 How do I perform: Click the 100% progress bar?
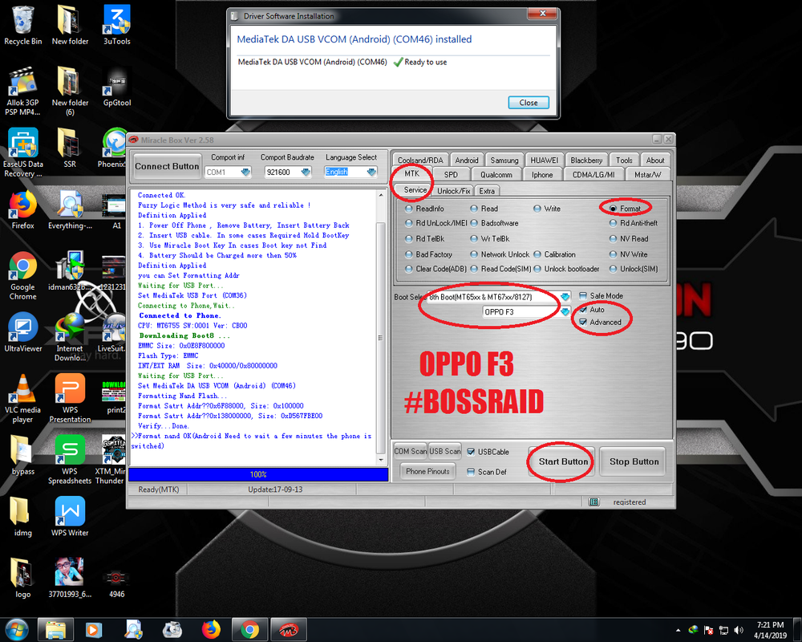(258, 474)
